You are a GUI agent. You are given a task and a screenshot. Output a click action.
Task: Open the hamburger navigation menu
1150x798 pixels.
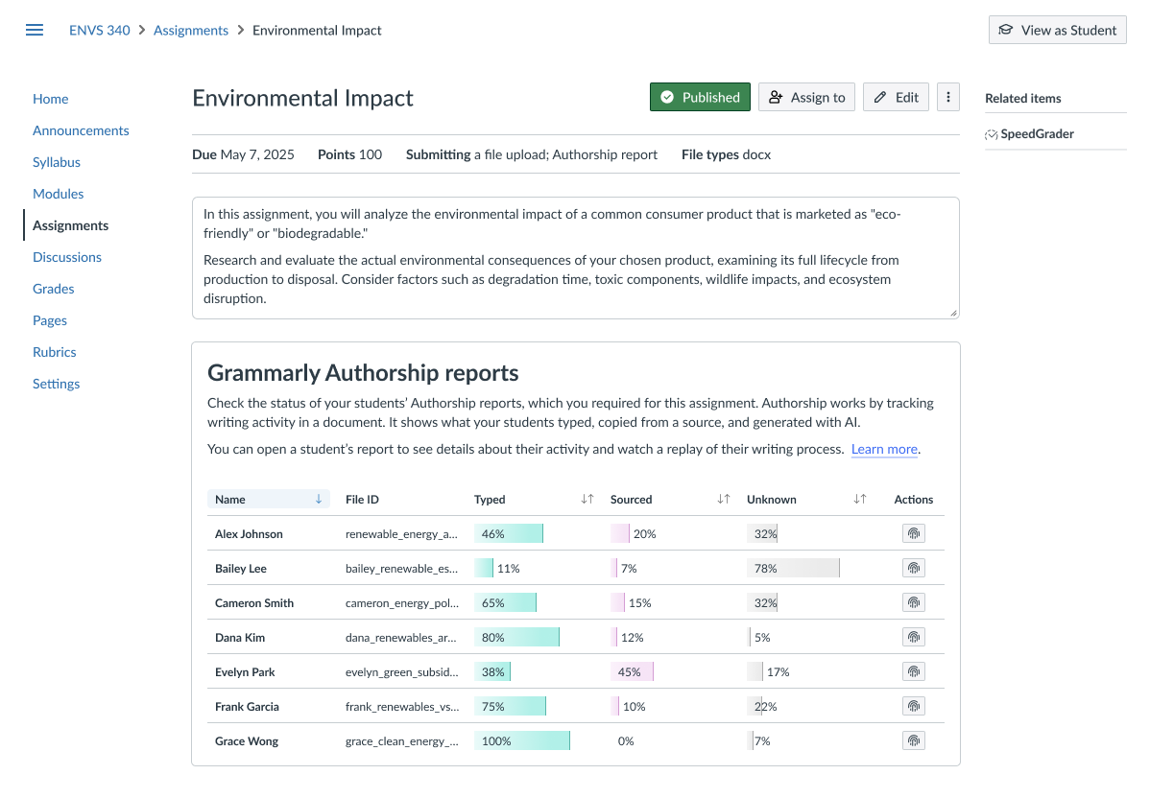point(35,30)
